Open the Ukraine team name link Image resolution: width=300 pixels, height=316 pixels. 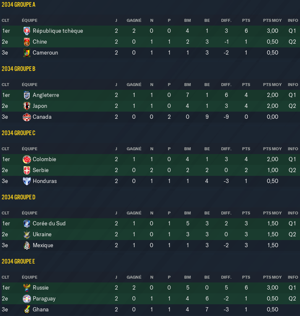[x=42, y=235]
